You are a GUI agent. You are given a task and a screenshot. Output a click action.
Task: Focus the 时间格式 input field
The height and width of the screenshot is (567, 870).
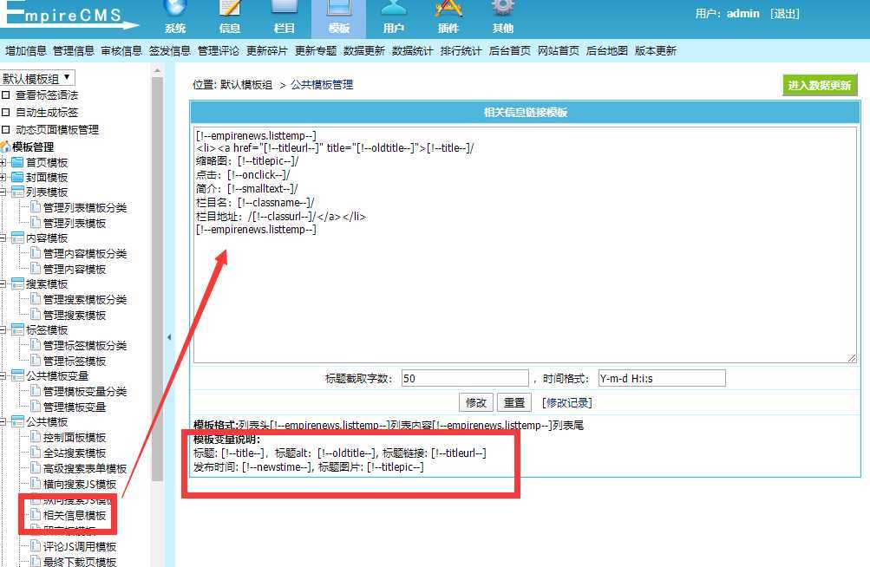click(662, 378)
